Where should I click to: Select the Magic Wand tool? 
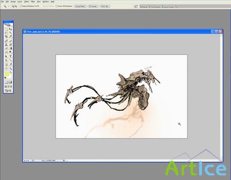[x=11, y=33]
